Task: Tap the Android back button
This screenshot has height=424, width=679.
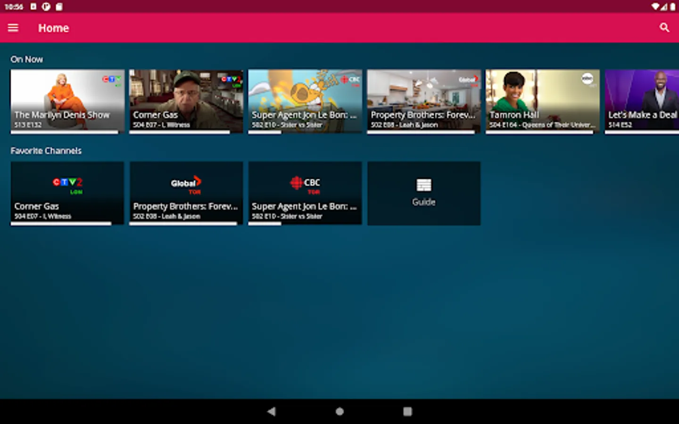Action: pos(271,411)
